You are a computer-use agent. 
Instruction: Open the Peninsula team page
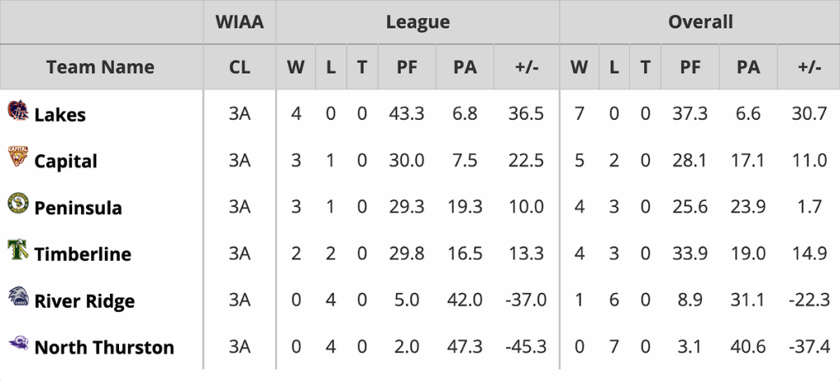click(78, 208)
